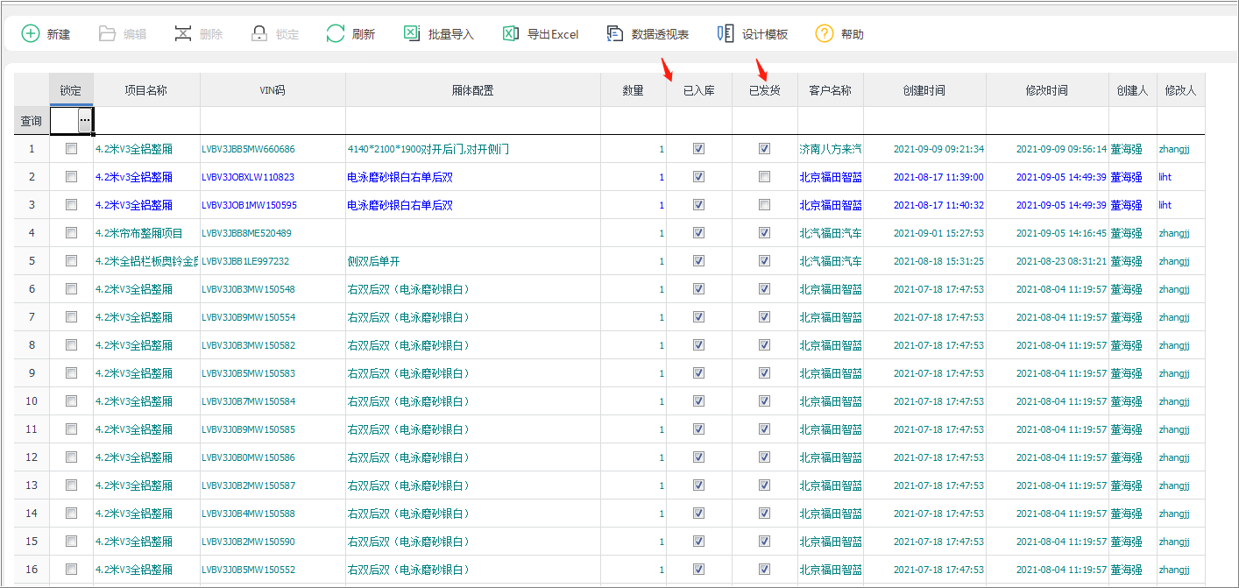Sort by 数量 column header
The height and width of the screenshot is (588, 1239).
tap(634, 90)
